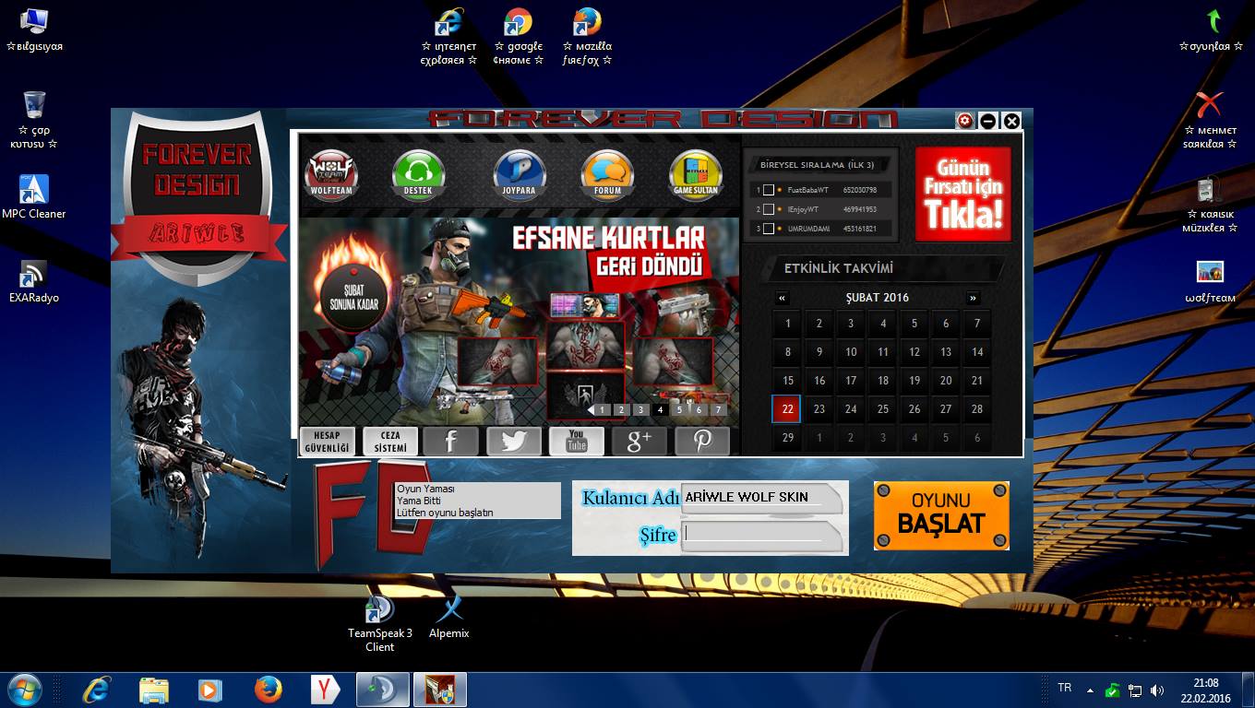Select the Oyunlar desktop icon
The image size is (1255, 708).
pyautogui.click(x=1210, y=29)
